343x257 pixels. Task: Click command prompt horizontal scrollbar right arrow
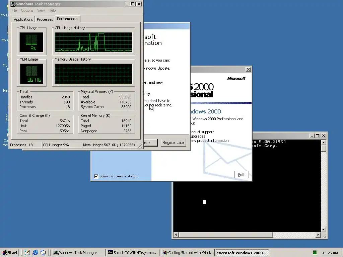click(318, 235)
